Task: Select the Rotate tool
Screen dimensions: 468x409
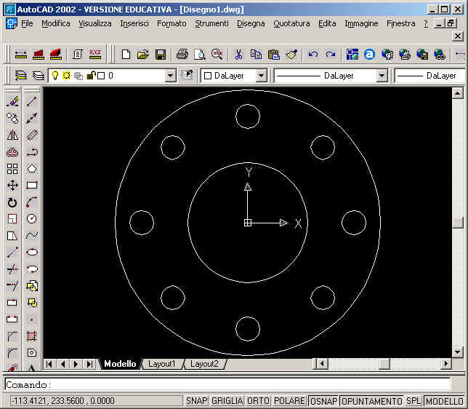Action: 12,202
